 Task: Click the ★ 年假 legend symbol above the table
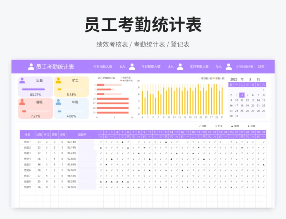[248, 126]
